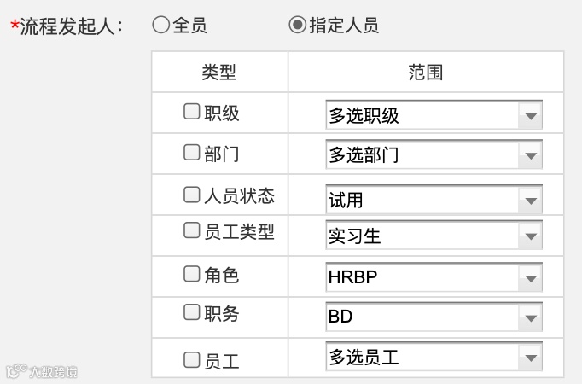Select the 全员 radio option
582x384 pixels.
(x=160, y=26)
